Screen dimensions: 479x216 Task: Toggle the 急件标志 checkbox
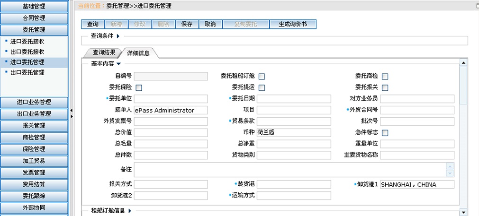385,133
